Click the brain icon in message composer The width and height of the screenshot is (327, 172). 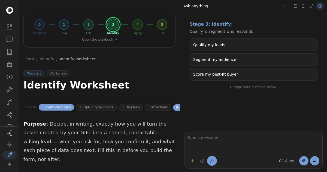202,161
